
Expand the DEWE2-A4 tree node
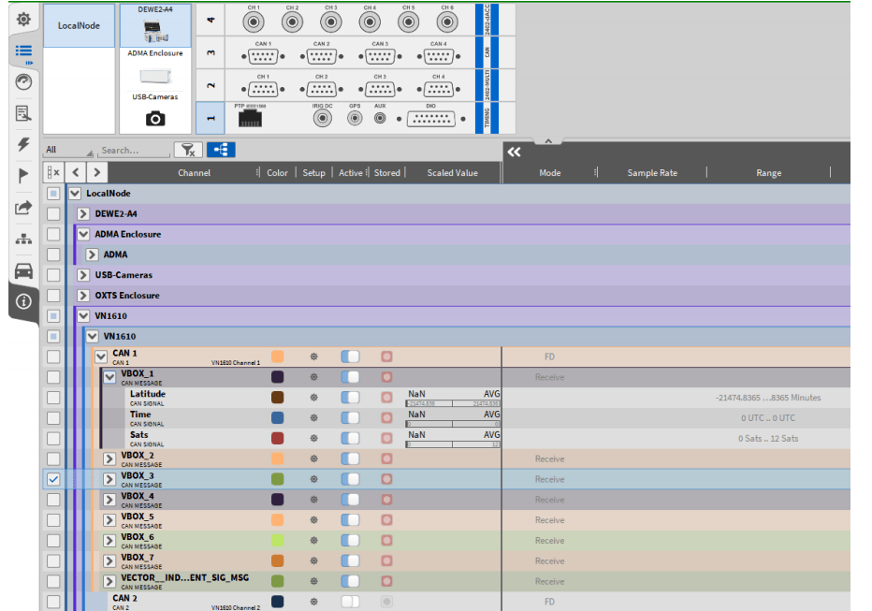(83, 213)
